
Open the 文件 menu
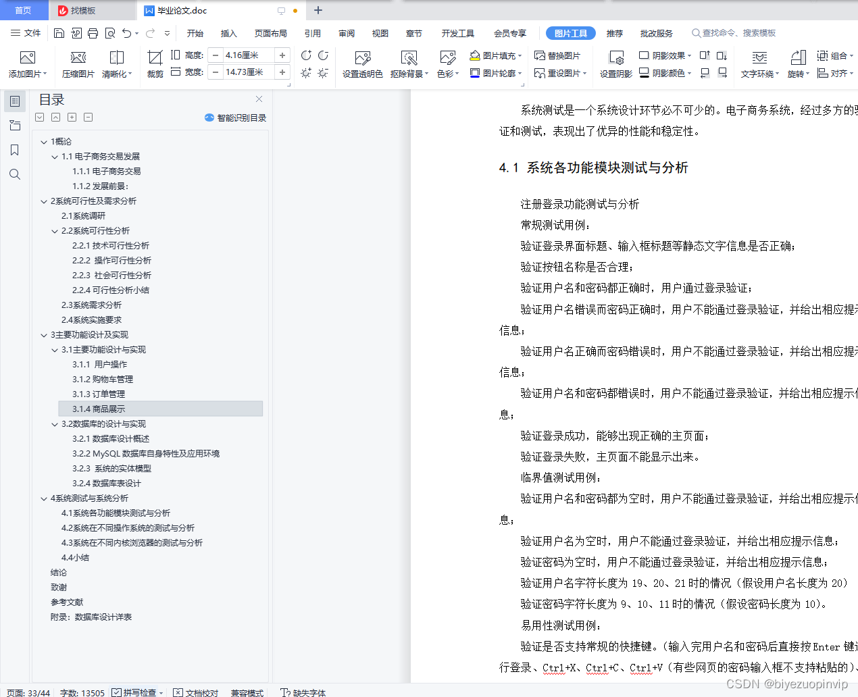[26, 33]
